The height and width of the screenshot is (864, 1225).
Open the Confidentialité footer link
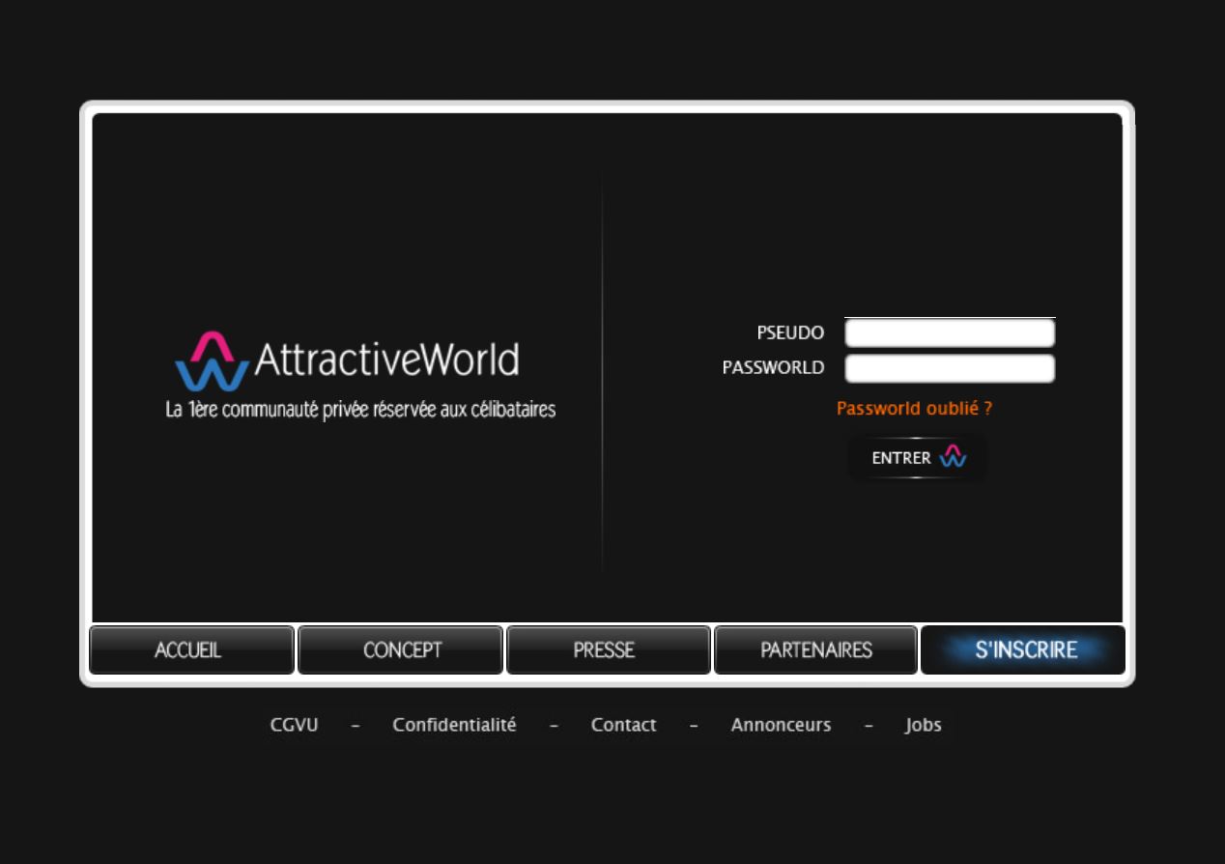point(454,725)
